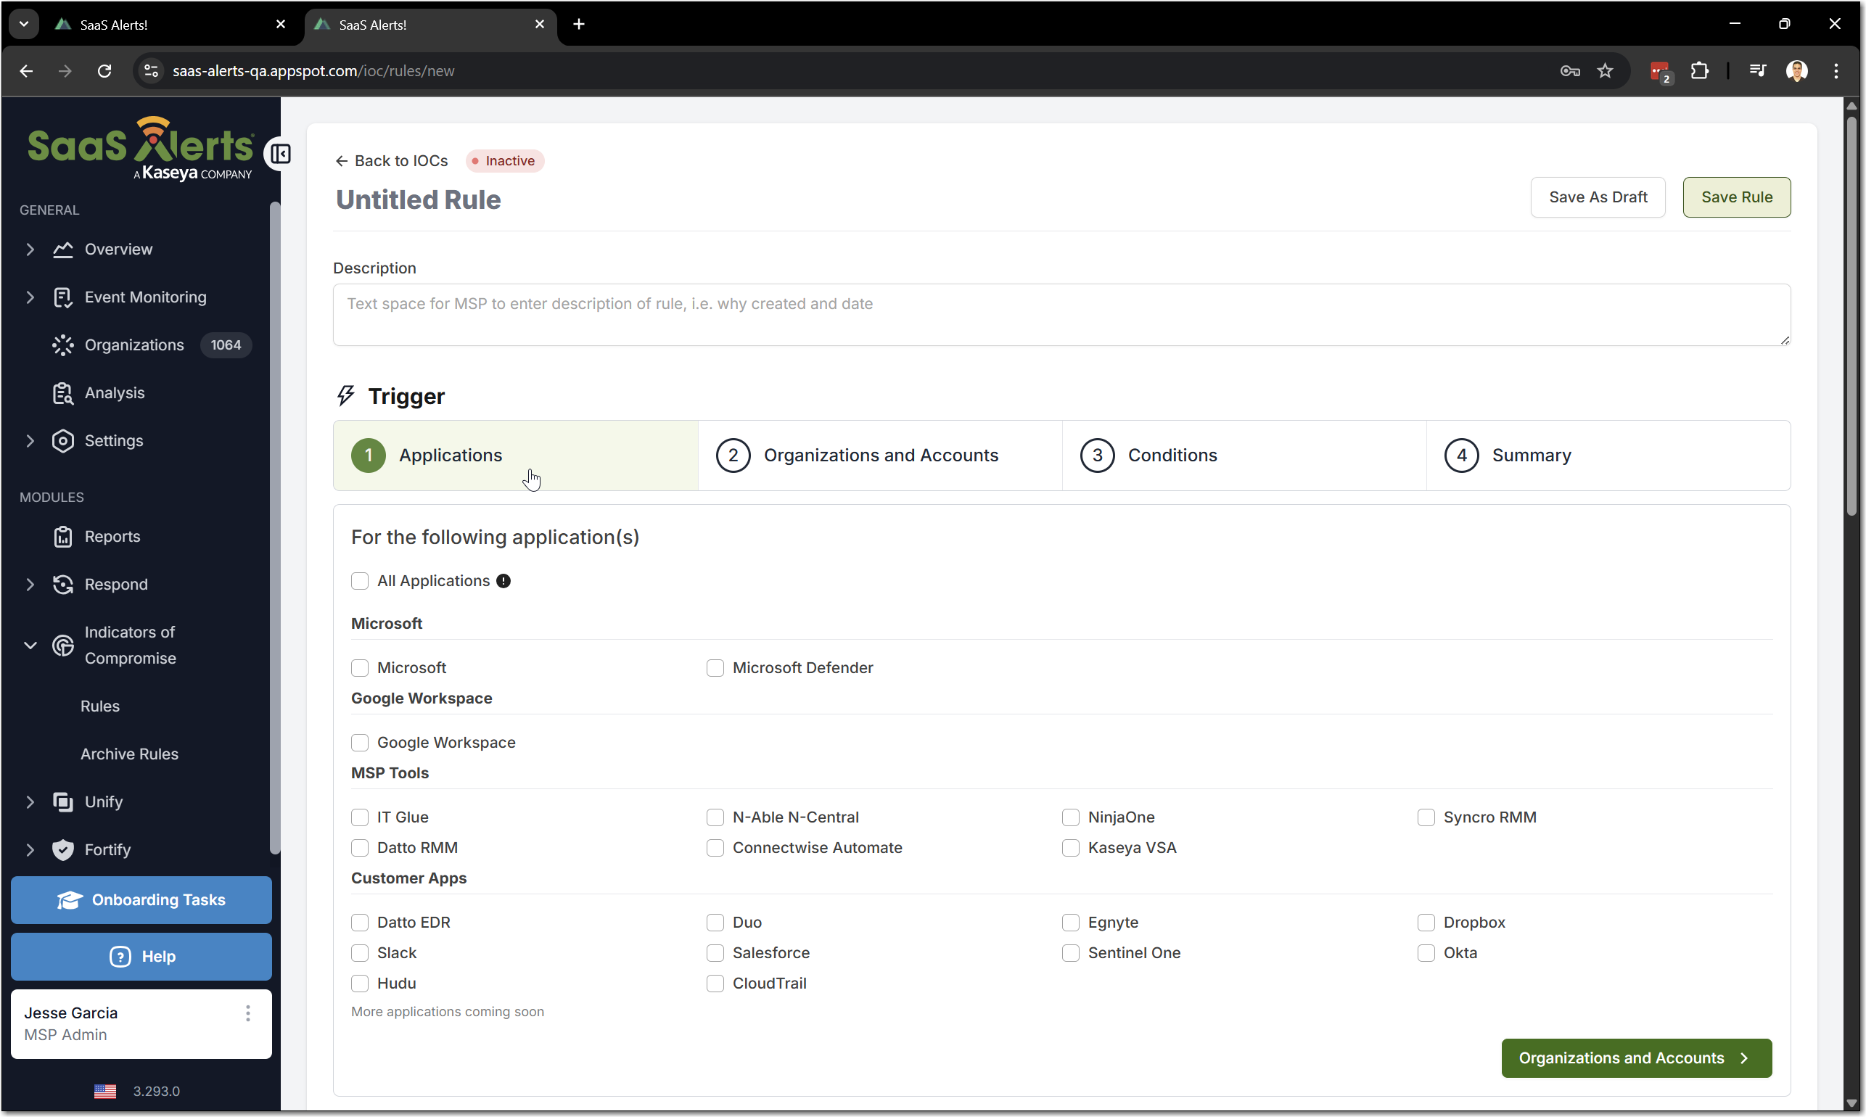This screenshot has height=1117, width=1866.
Task: Click the Save As Draft button
Action: (1598, 197)
